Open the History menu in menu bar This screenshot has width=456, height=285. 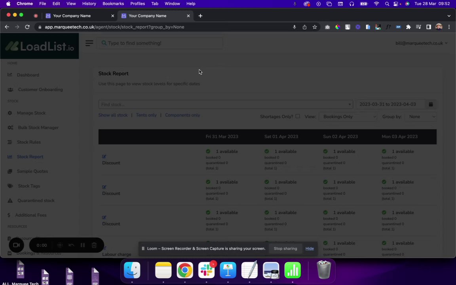[x=89, y=4]
